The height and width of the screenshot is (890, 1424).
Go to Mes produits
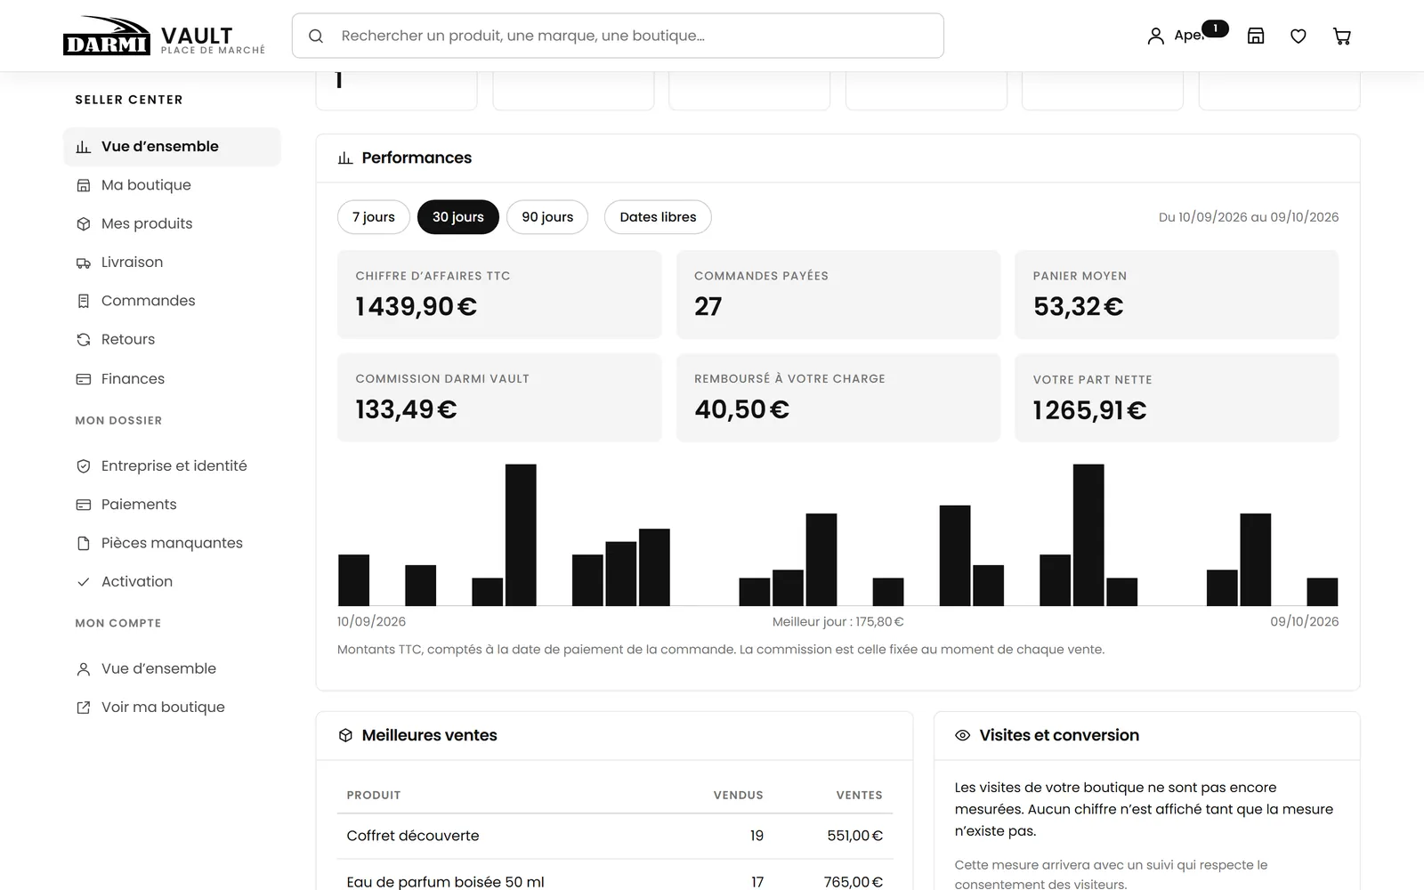click(x=172, y=224)
